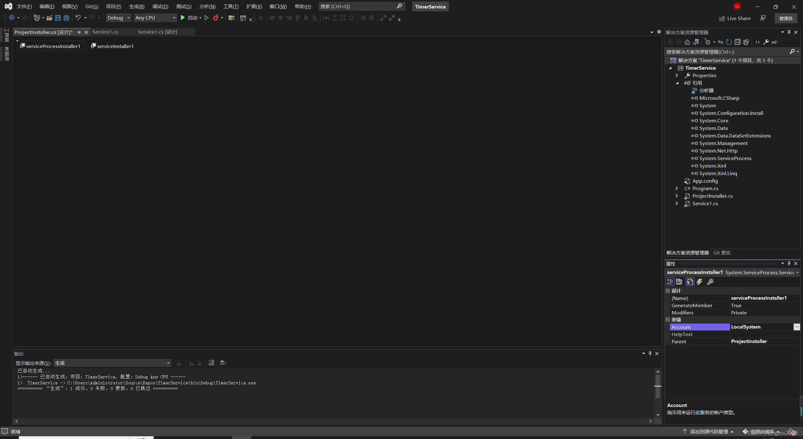The height and width of the screenshot is (439, 803).
Task: Open the 文件(F) menu
Action: click(x=24, y=7)
